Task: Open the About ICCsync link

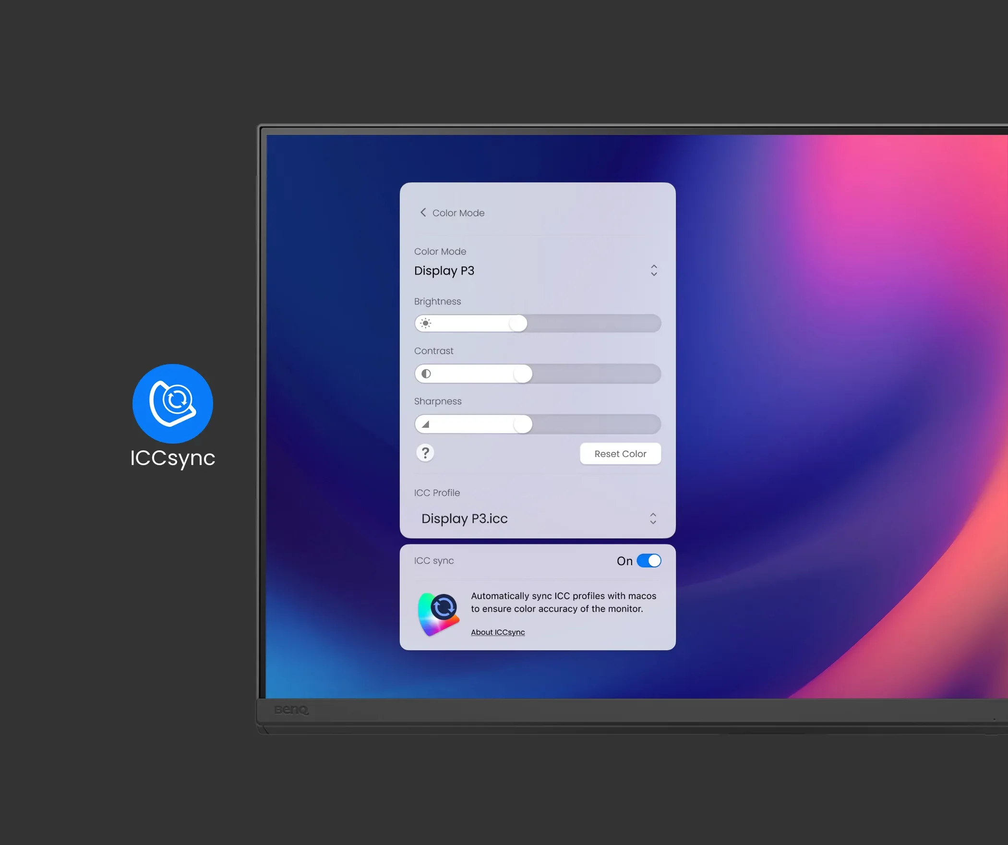Action: point(498,632)
